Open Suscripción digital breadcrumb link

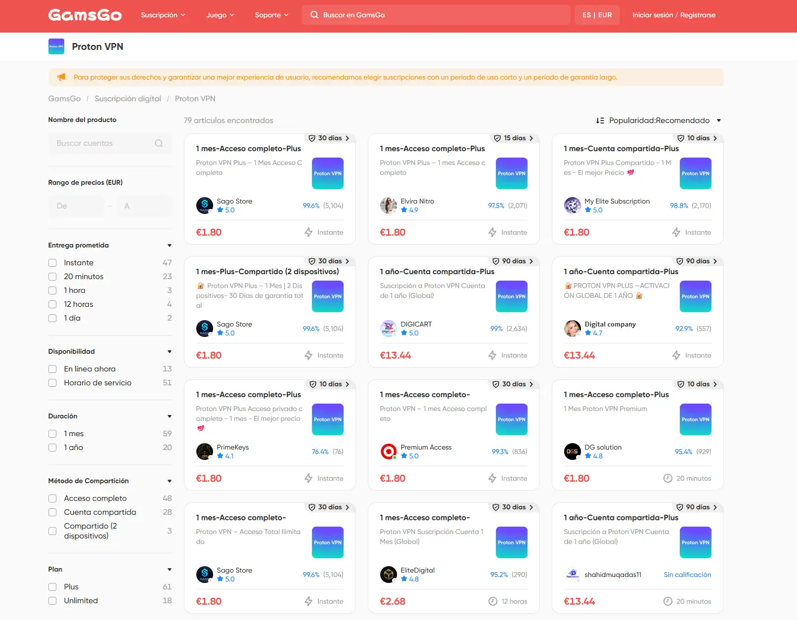pyautogui.click(x=128, y=99)
